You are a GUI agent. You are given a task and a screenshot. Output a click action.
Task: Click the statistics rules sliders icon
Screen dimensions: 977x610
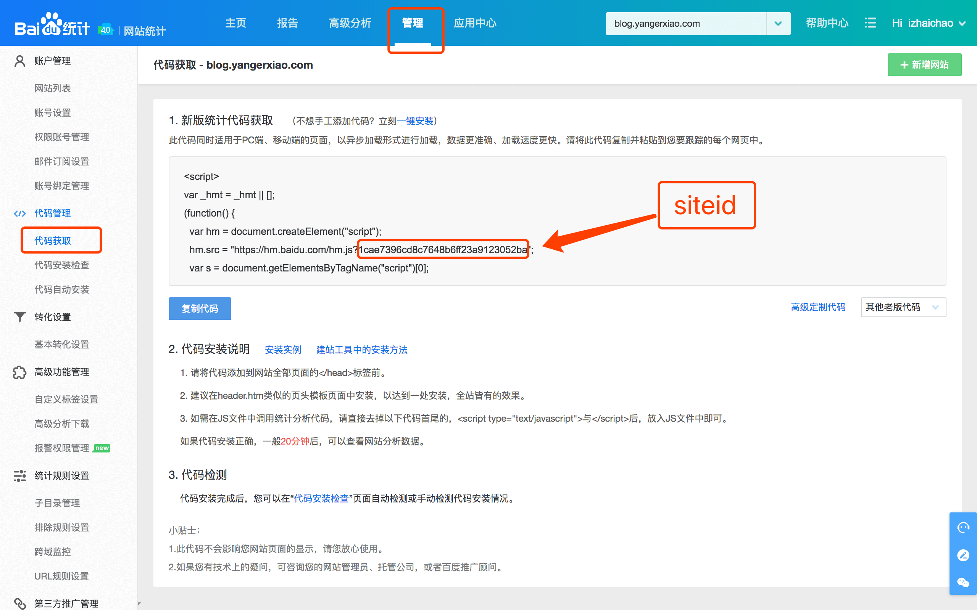tap(19, 476)
